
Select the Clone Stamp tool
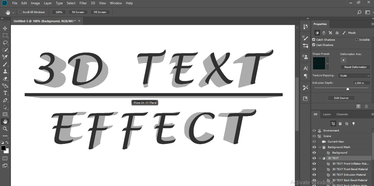[x=5, y=71]
